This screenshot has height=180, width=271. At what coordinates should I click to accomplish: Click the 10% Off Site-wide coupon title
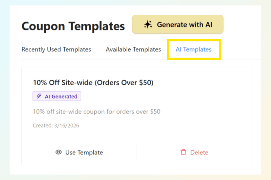click(93, 82)
